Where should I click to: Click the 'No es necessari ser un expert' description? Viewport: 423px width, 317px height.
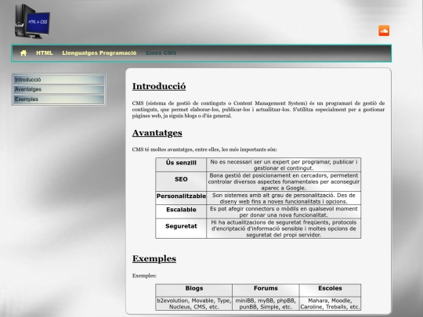click(284, 164)
